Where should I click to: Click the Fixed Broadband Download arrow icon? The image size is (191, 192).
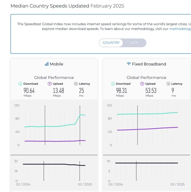(x=113, y=84)
